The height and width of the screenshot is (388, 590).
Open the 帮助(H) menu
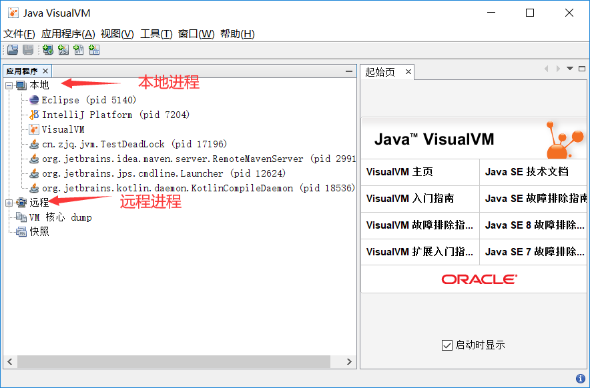point(238,34)
